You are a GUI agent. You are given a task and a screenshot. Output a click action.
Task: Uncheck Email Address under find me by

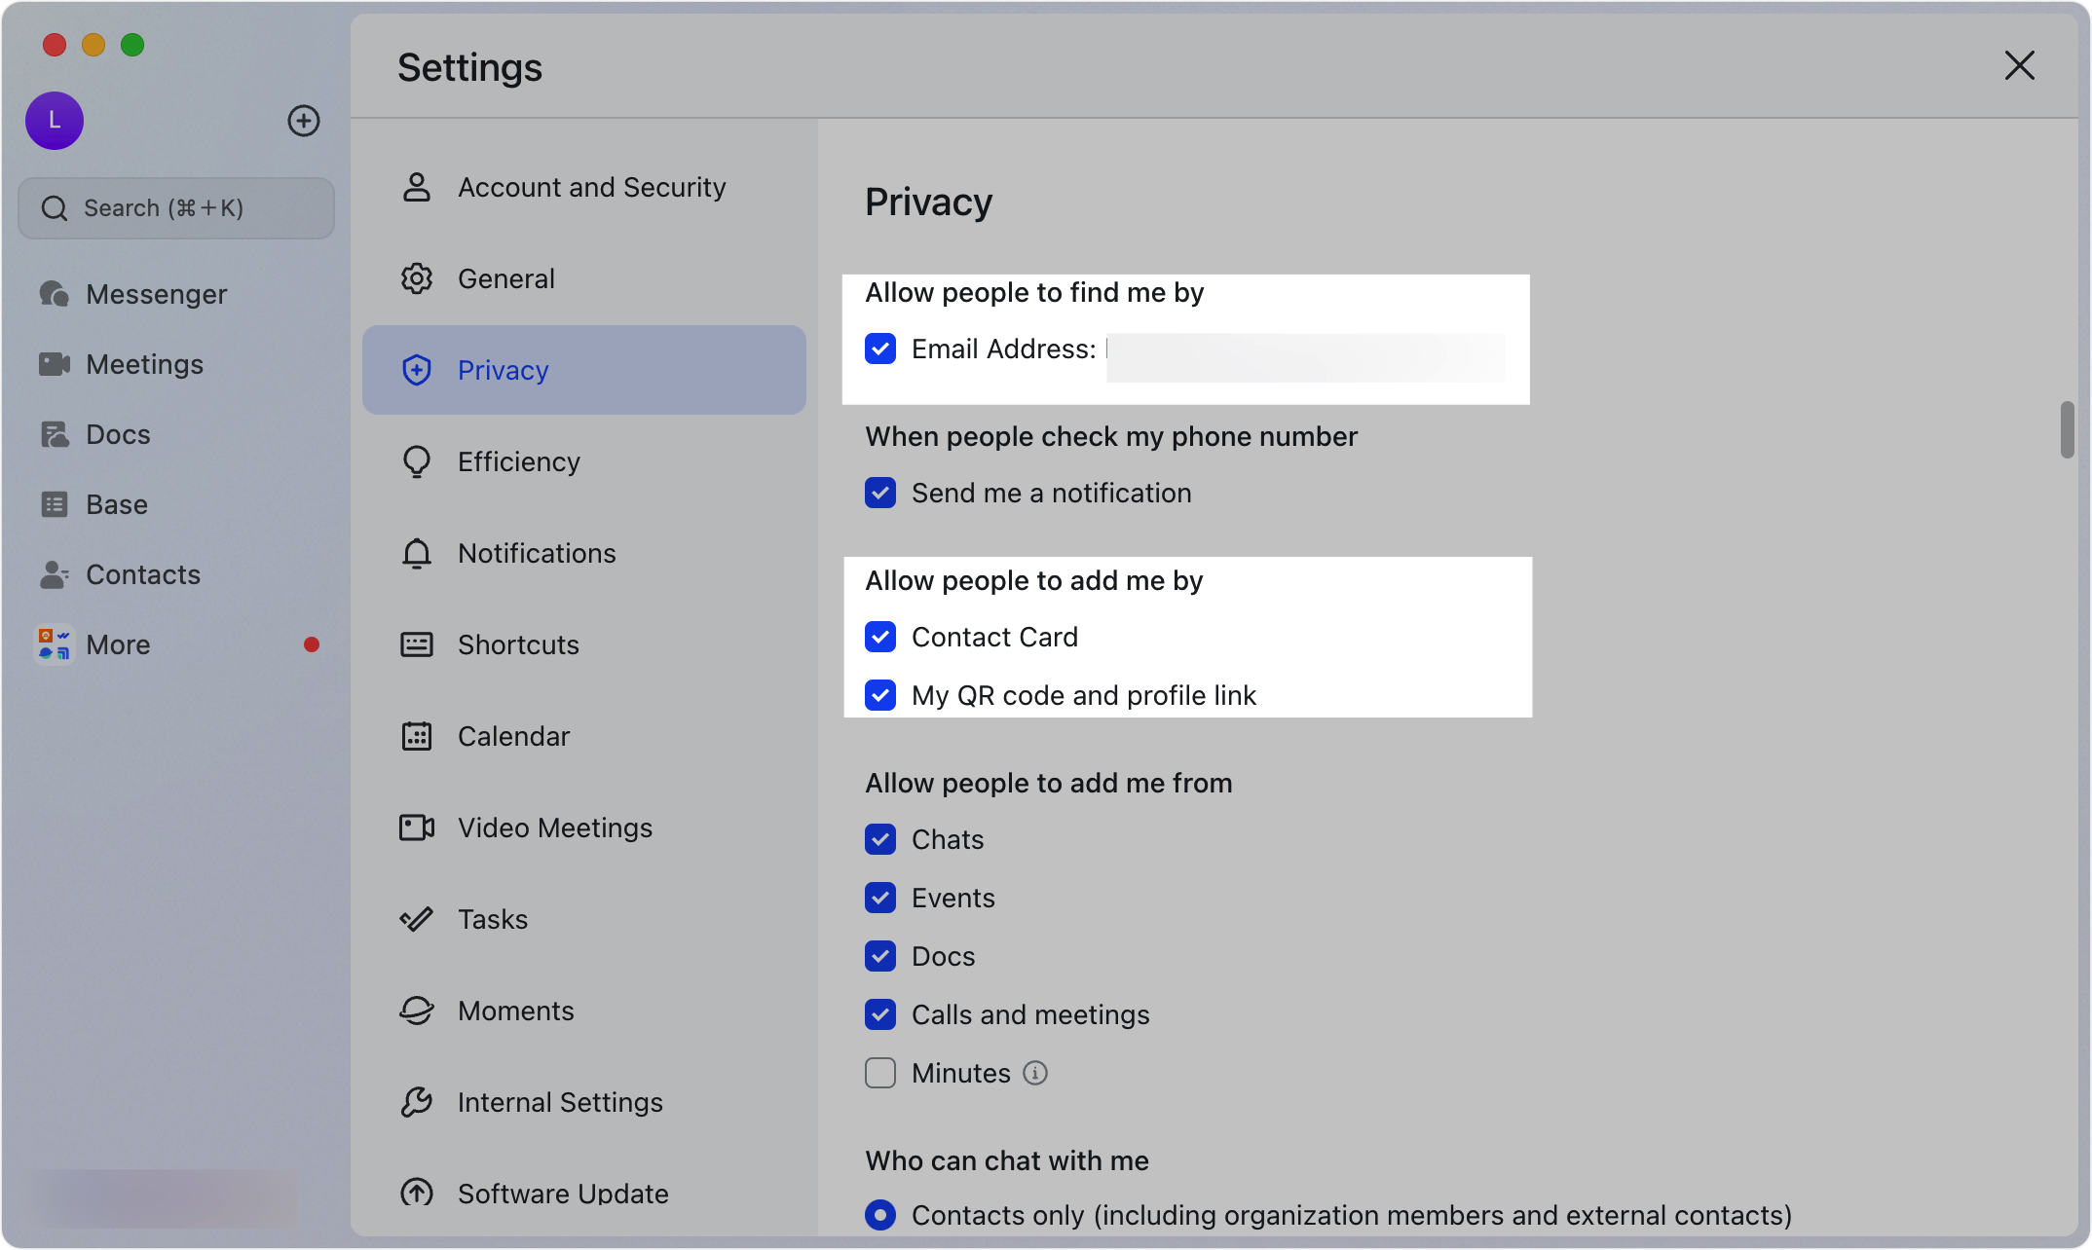(879, 349)
